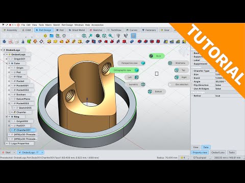The image size is (245, 183).
Task: Switch to the TechDraw workbench tab
Action: pos(114,30)
